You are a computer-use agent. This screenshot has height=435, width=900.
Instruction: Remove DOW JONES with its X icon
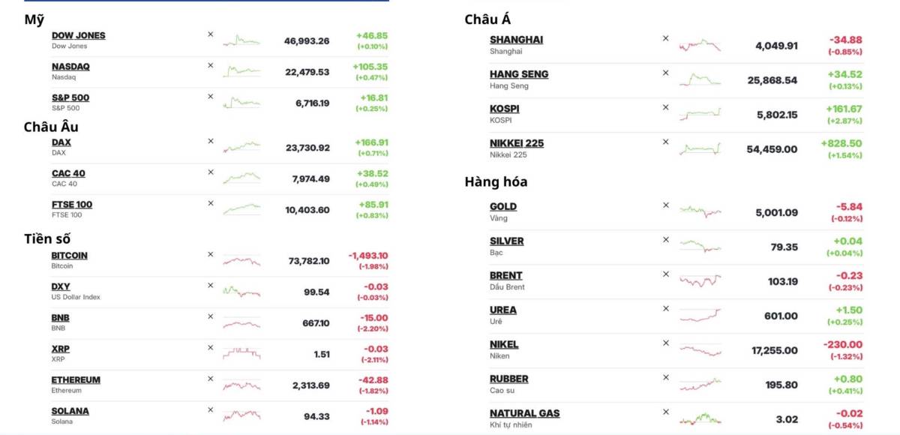pyautogui.click(x=210, y=34)
